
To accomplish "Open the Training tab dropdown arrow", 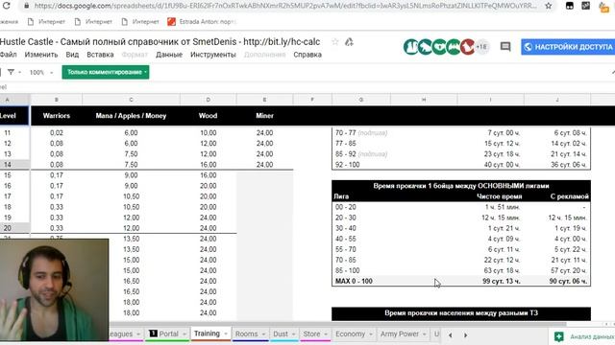I will point(226,333).
